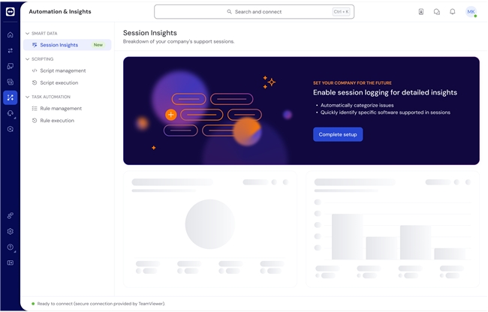Click the feedback icon at sidebar bottom

point(10,262)
